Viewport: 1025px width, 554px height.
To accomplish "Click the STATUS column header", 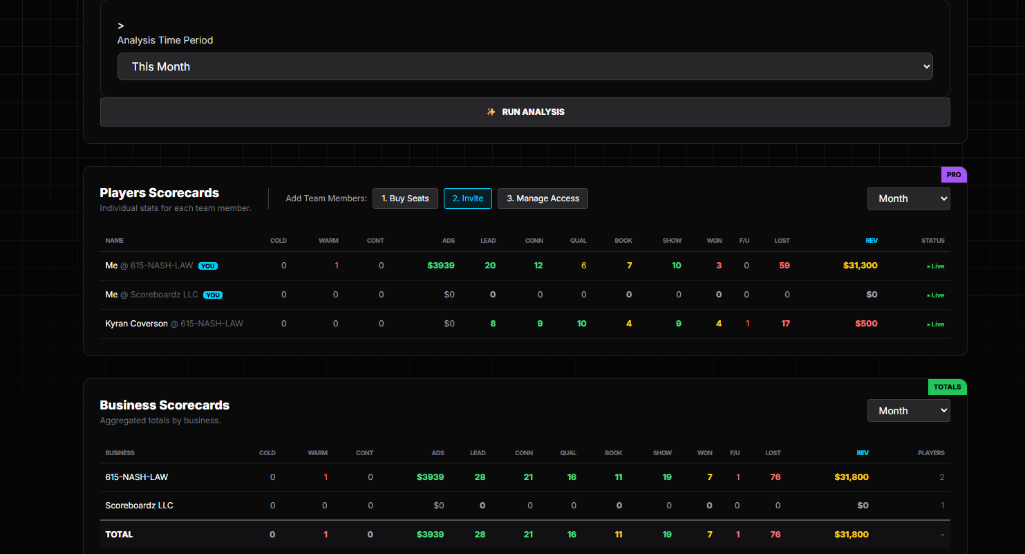I will pos(933,241).
